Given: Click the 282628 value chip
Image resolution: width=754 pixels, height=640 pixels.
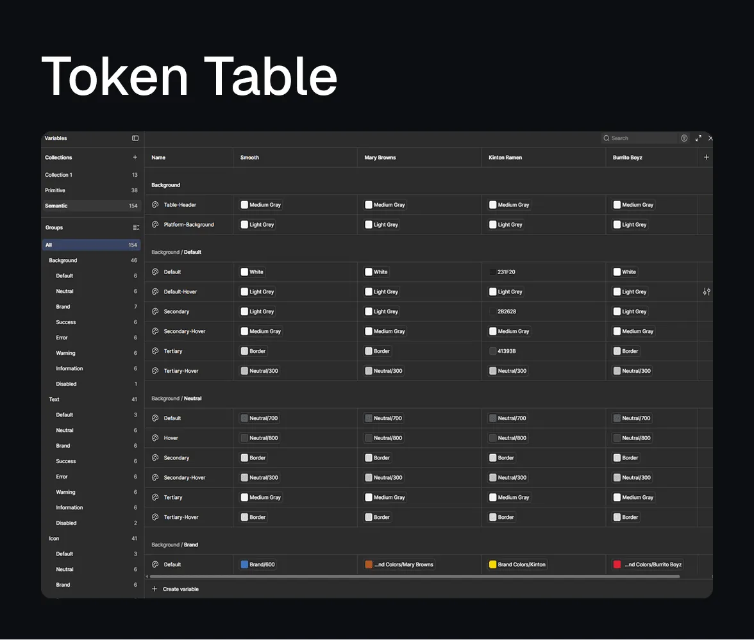Looking at the screenshot, I should point(503,311).
